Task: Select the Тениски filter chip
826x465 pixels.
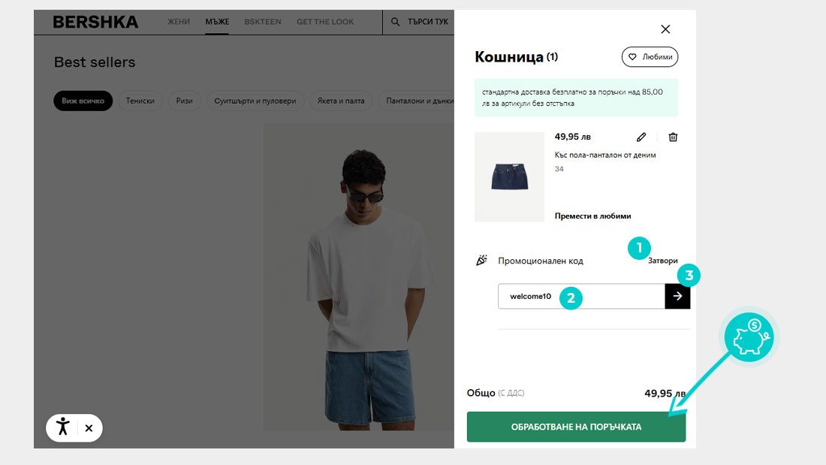Action: click(x=140, y=101)
